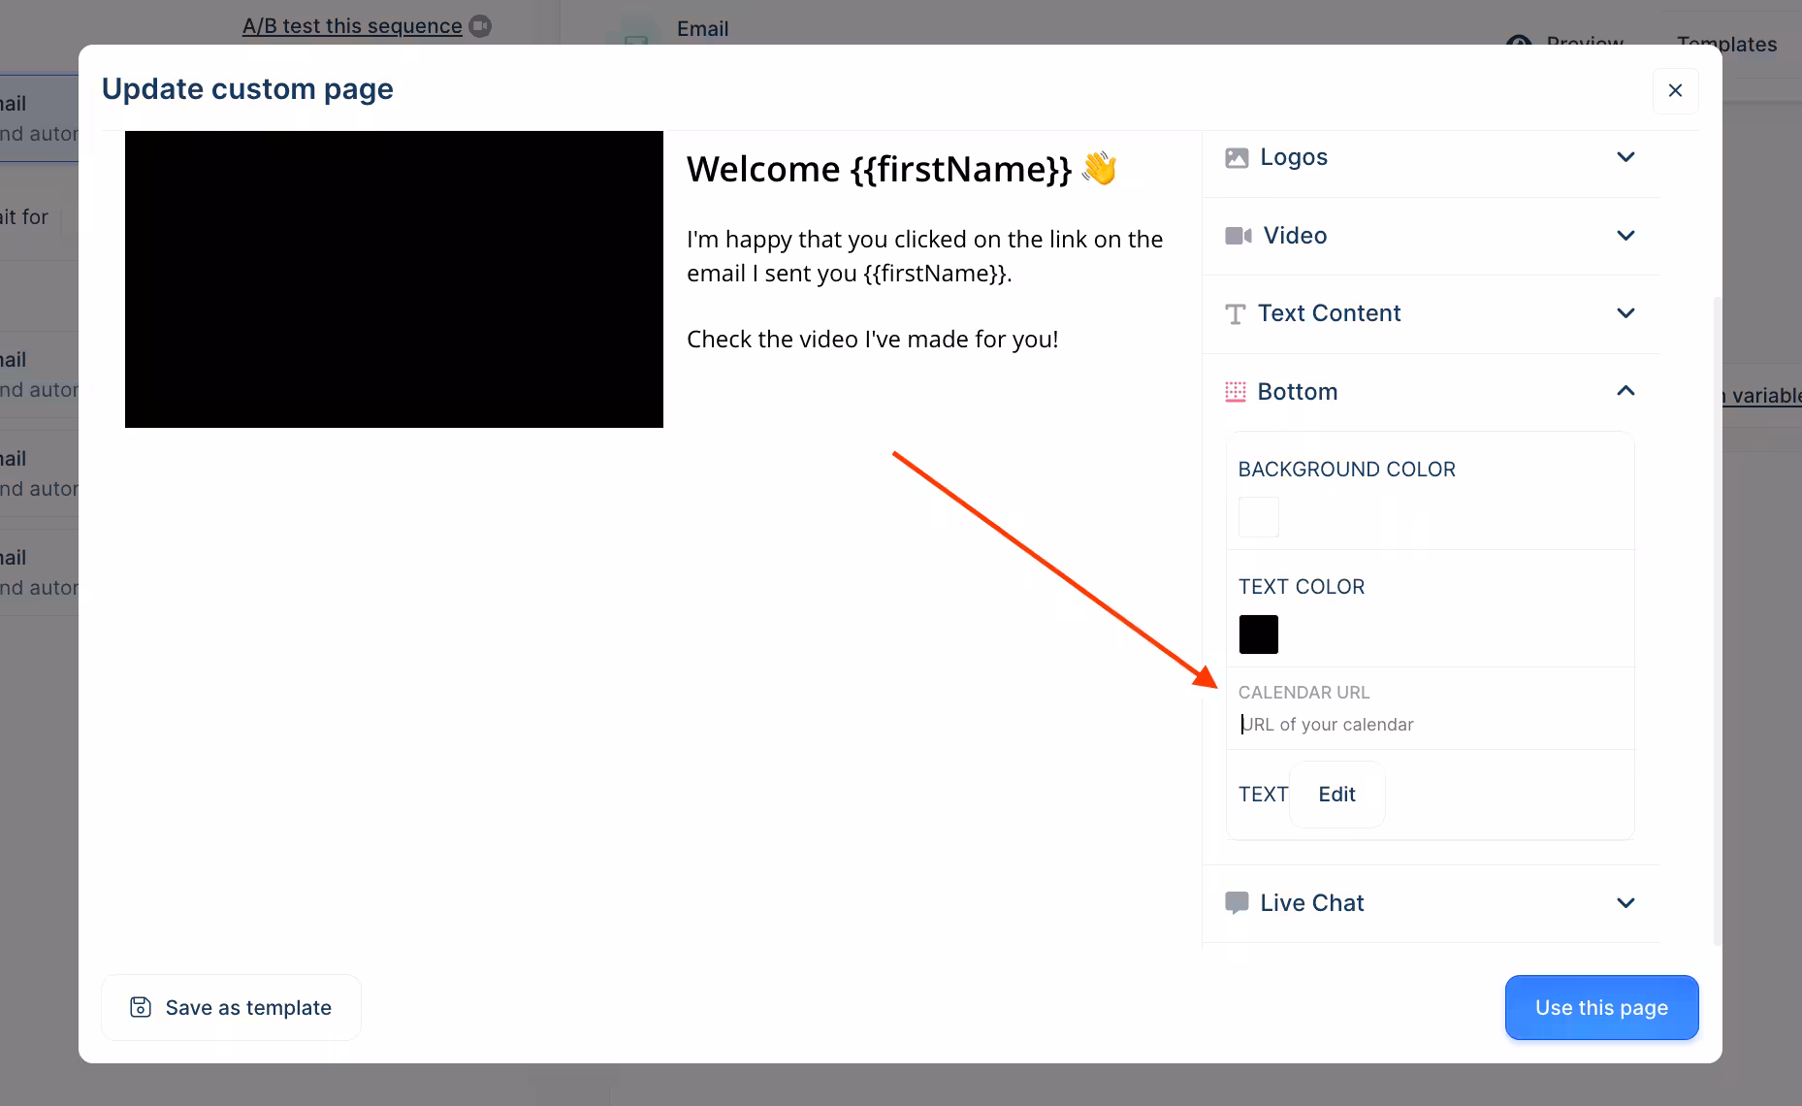This screenshot has height=1106, width=1802.
Task: Click the Live Chat bubble icon
Action: tap(1237, 903)
